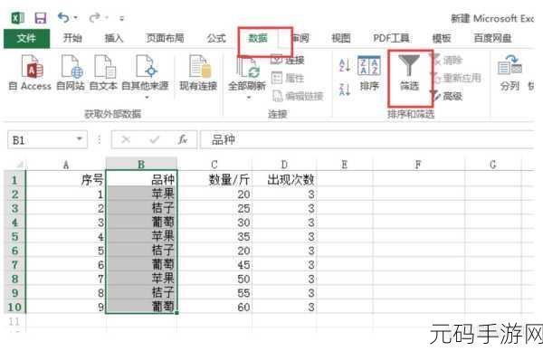
Task: Import data 自文本
Action: (x=103, y=72)
